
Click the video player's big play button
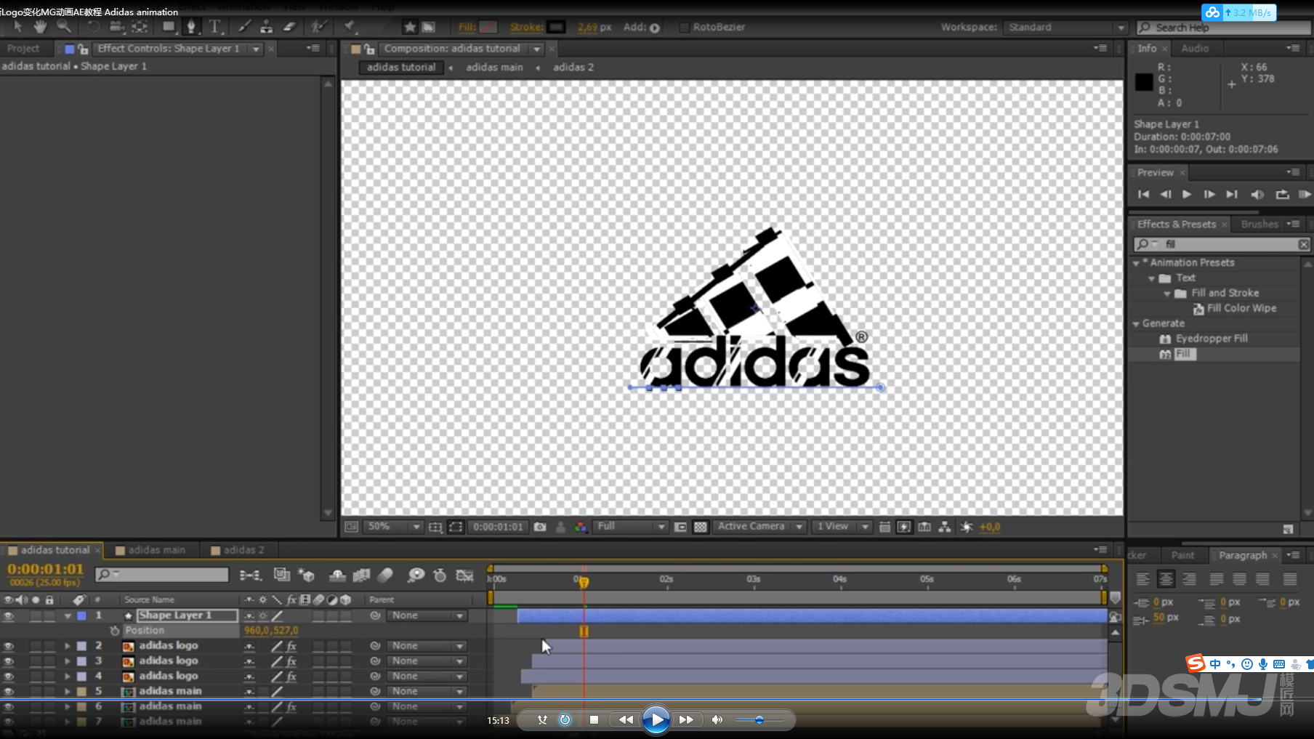[x=656, y=720]
